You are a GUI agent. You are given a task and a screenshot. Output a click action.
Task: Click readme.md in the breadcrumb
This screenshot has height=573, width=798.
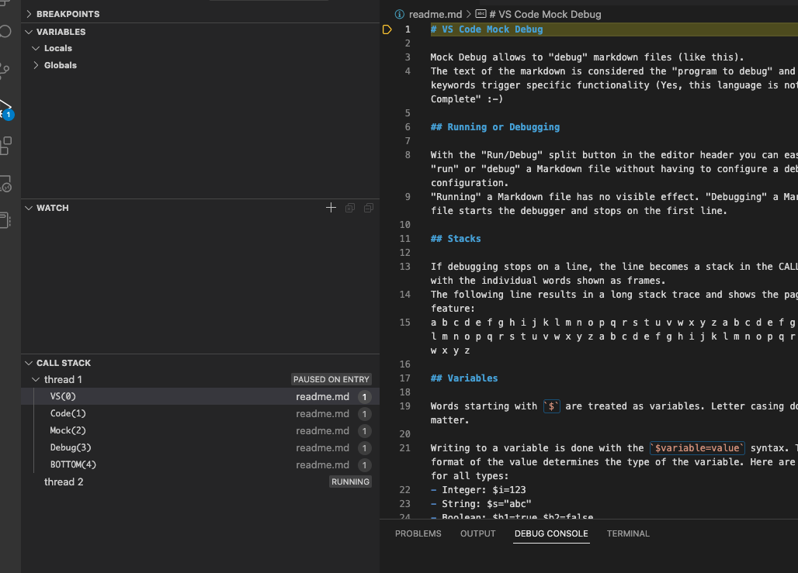pyautogui.click(x=435, y=14)
